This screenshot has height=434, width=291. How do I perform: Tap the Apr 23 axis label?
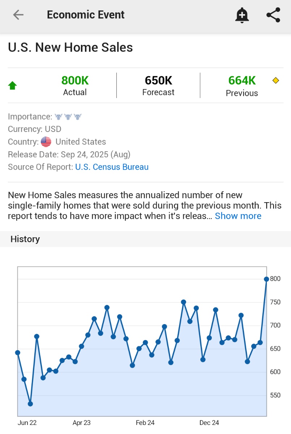(x=82, y=423)
